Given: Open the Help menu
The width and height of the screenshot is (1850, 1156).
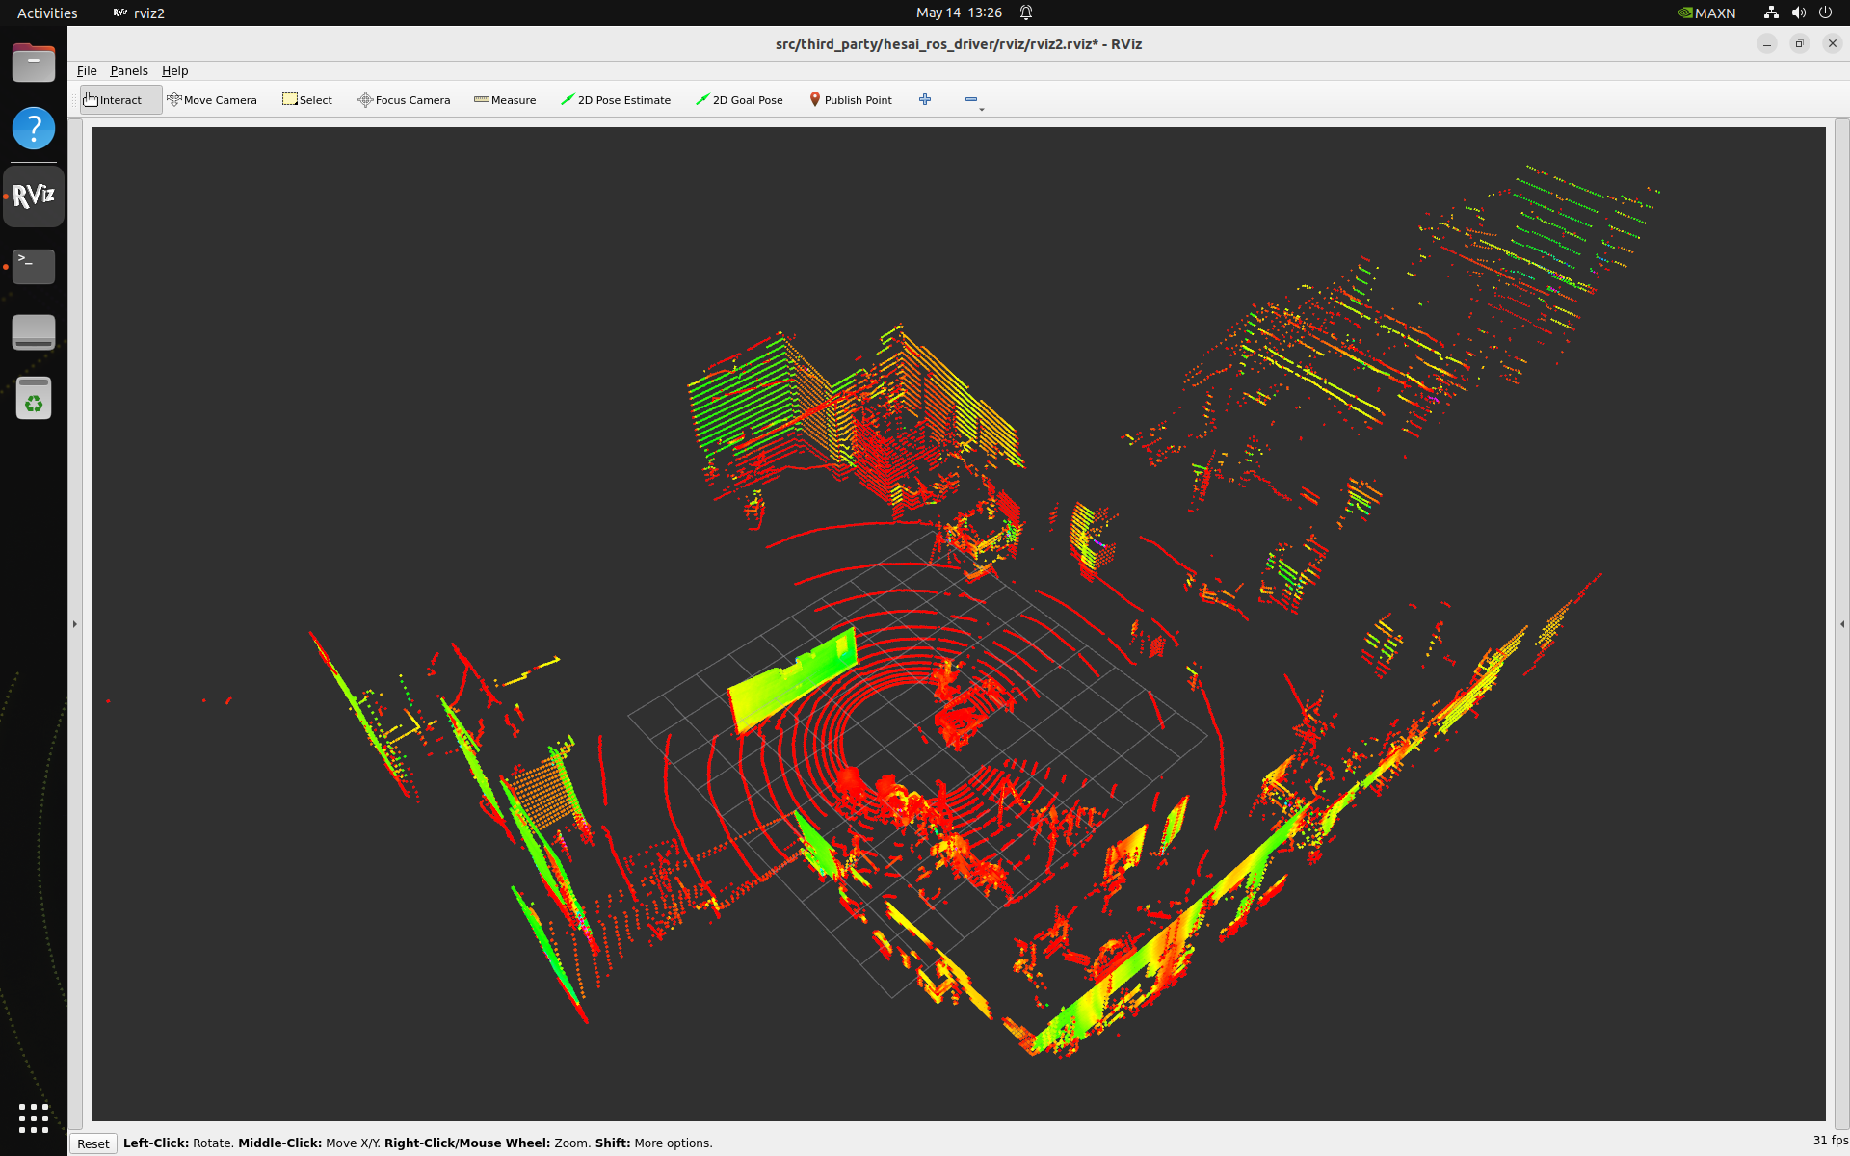Looking at the screenshot, I should (x=174, y=71).
